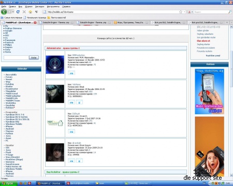Click the search magnifier icon in Yandex box
233x186 pixels.
230,12
